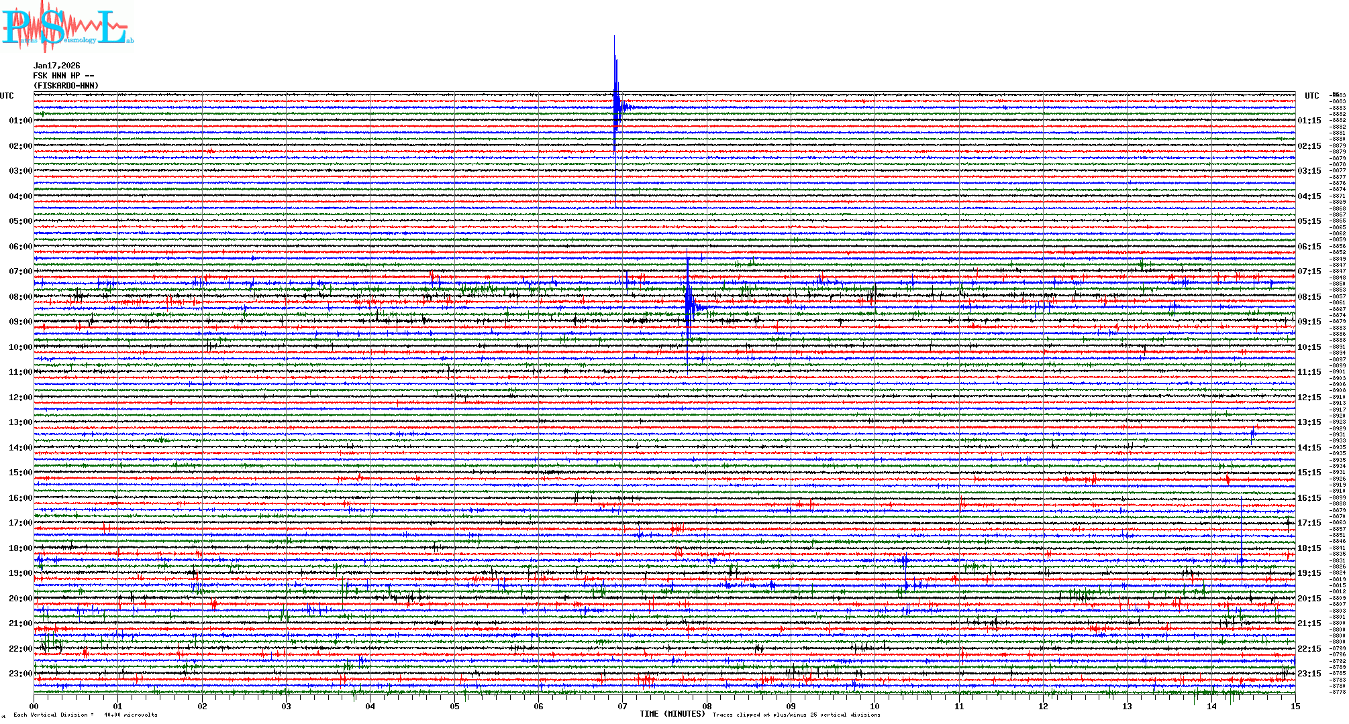Image resolution: width=1349 pixels, height=724 pixels.
Task: Click the 20:15 time label on right
Action: pos(1309,599)
